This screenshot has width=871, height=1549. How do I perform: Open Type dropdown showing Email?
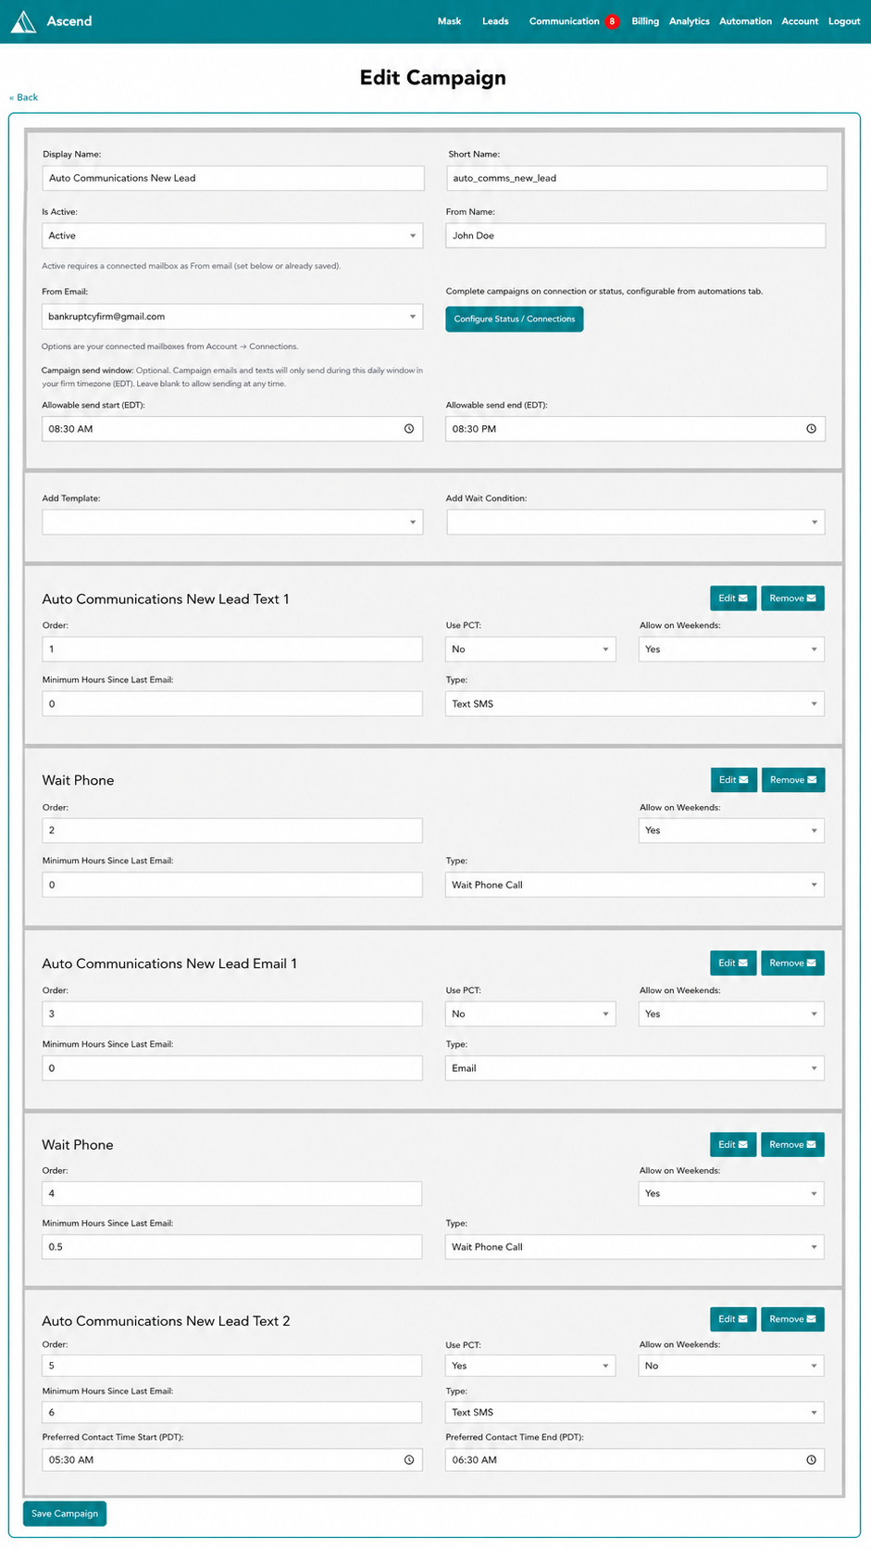click(635, 1068)
